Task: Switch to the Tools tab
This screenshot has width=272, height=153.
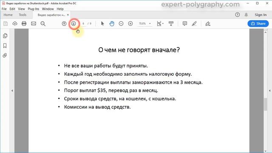Action: click(x=23, y=15)
